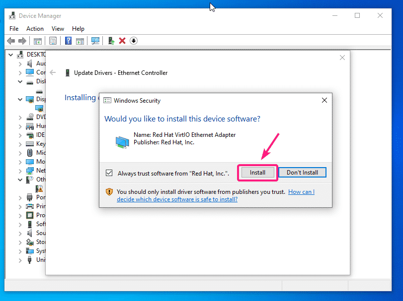Expand the Keyboards category arrow
Viewport: 403px width, 301px height.
[x=20, y=144]
